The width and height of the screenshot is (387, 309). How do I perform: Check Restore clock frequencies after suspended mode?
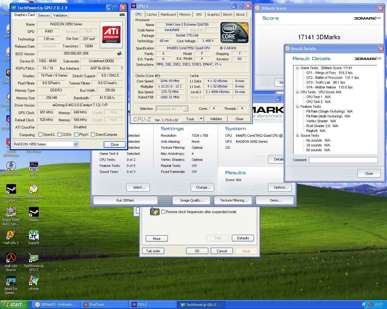coord(163,212)
